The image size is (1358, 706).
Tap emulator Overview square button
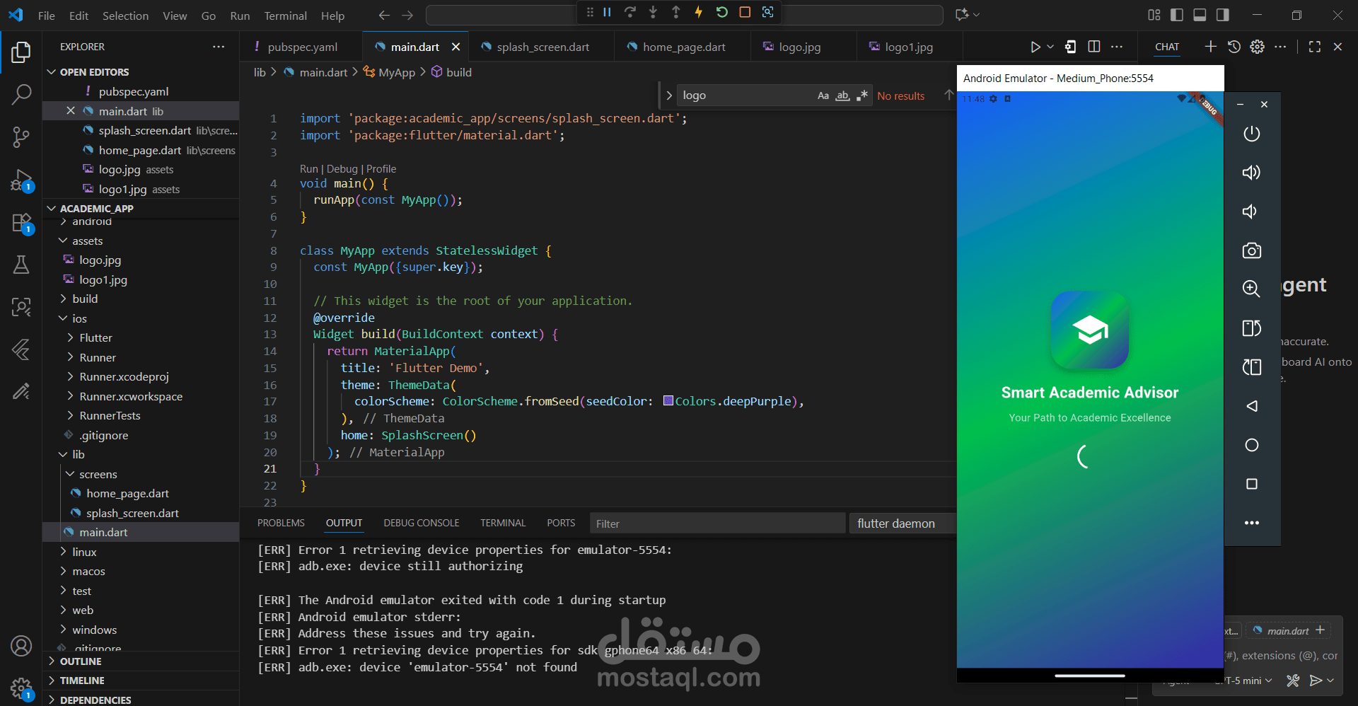click(x=1251, y=484)
